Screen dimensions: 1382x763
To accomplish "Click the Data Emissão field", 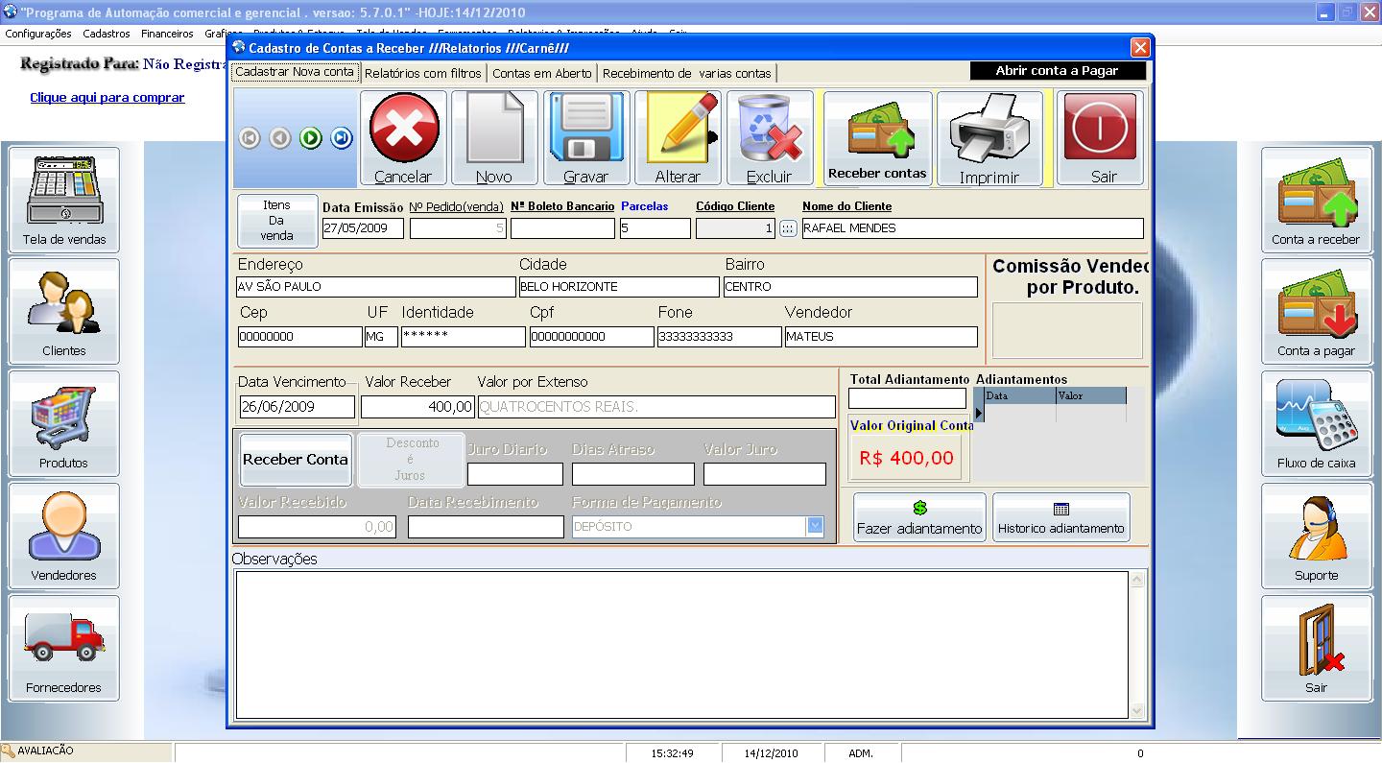I will tap(363, 228).
